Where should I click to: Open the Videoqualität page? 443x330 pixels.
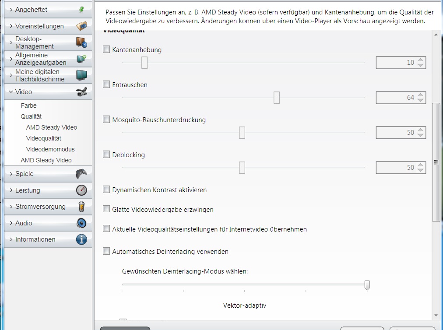click(43, 138)
